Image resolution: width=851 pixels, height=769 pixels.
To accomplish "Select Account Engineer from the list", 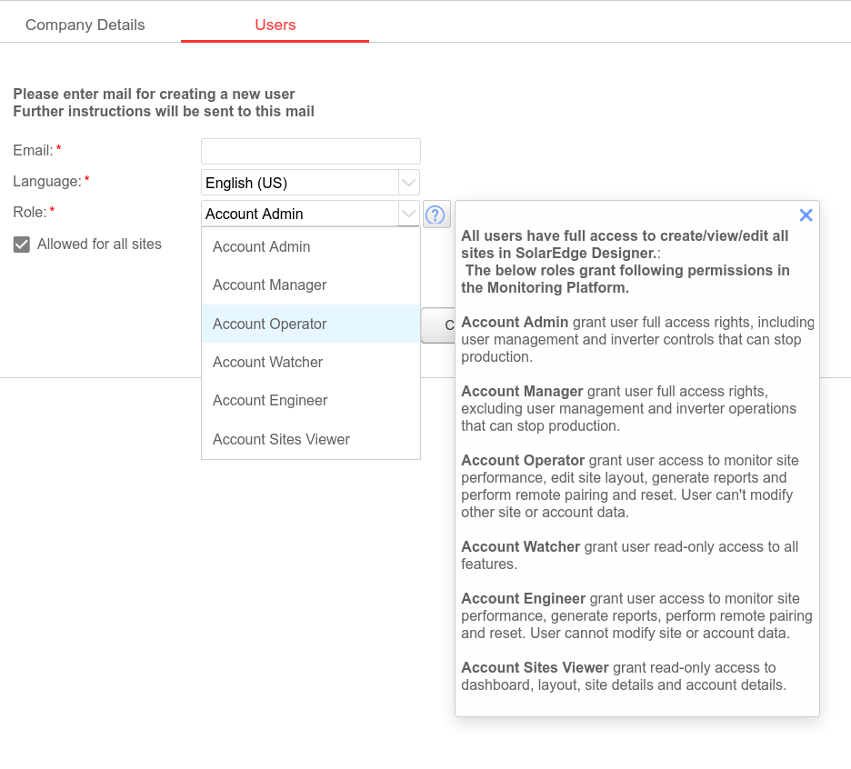I will click(270, 401).
